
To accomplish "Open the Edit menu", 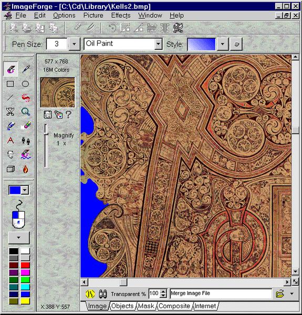I will [40, 15].
